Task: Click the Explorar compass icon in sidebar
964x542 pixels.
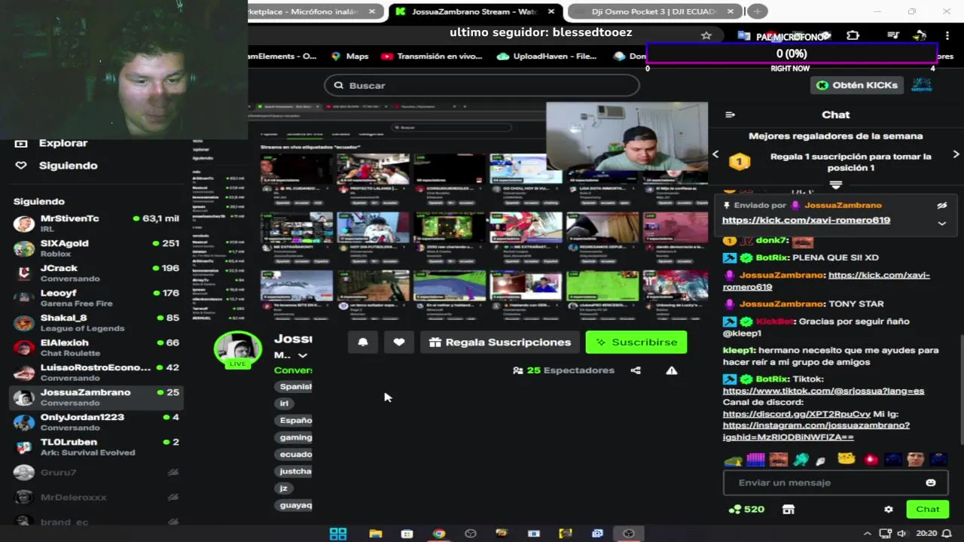Action: [x=21, y=143]
